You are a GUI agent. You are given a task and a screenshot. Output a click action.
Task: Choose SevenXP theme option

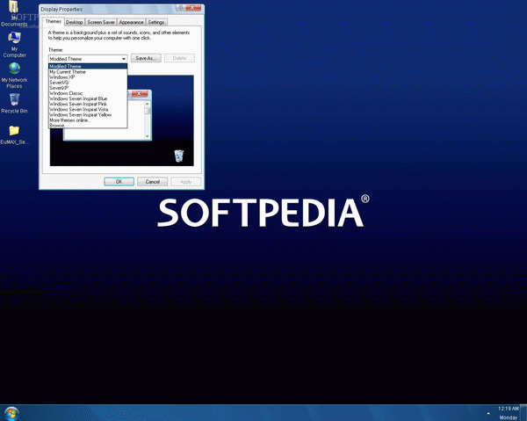click(x=88, y=88)
